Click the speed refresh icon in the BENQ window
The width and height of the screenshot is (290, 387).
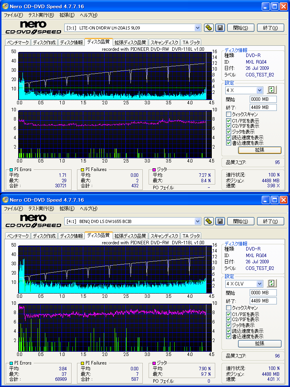pyautogui.click(x=271, y=283)
